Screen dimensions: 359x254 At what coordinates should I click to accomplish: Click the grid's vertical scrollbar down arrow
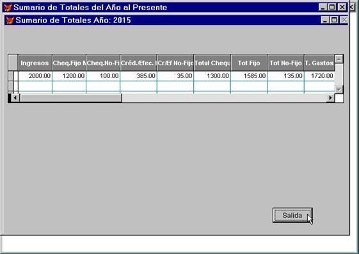[339, 90]
